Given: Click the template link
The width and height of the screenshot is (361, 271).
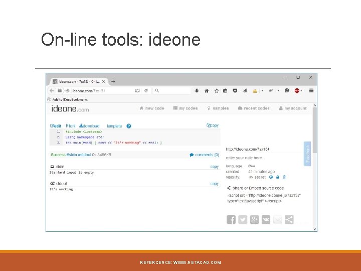Looking at the screenshot, I should point(114,126).
